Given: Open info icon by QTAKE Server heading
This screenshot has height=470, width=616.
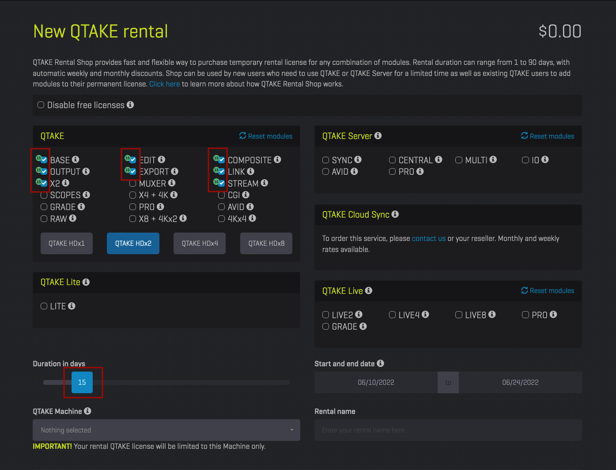Looking at the screenshot, I should (x=378, y=135).
